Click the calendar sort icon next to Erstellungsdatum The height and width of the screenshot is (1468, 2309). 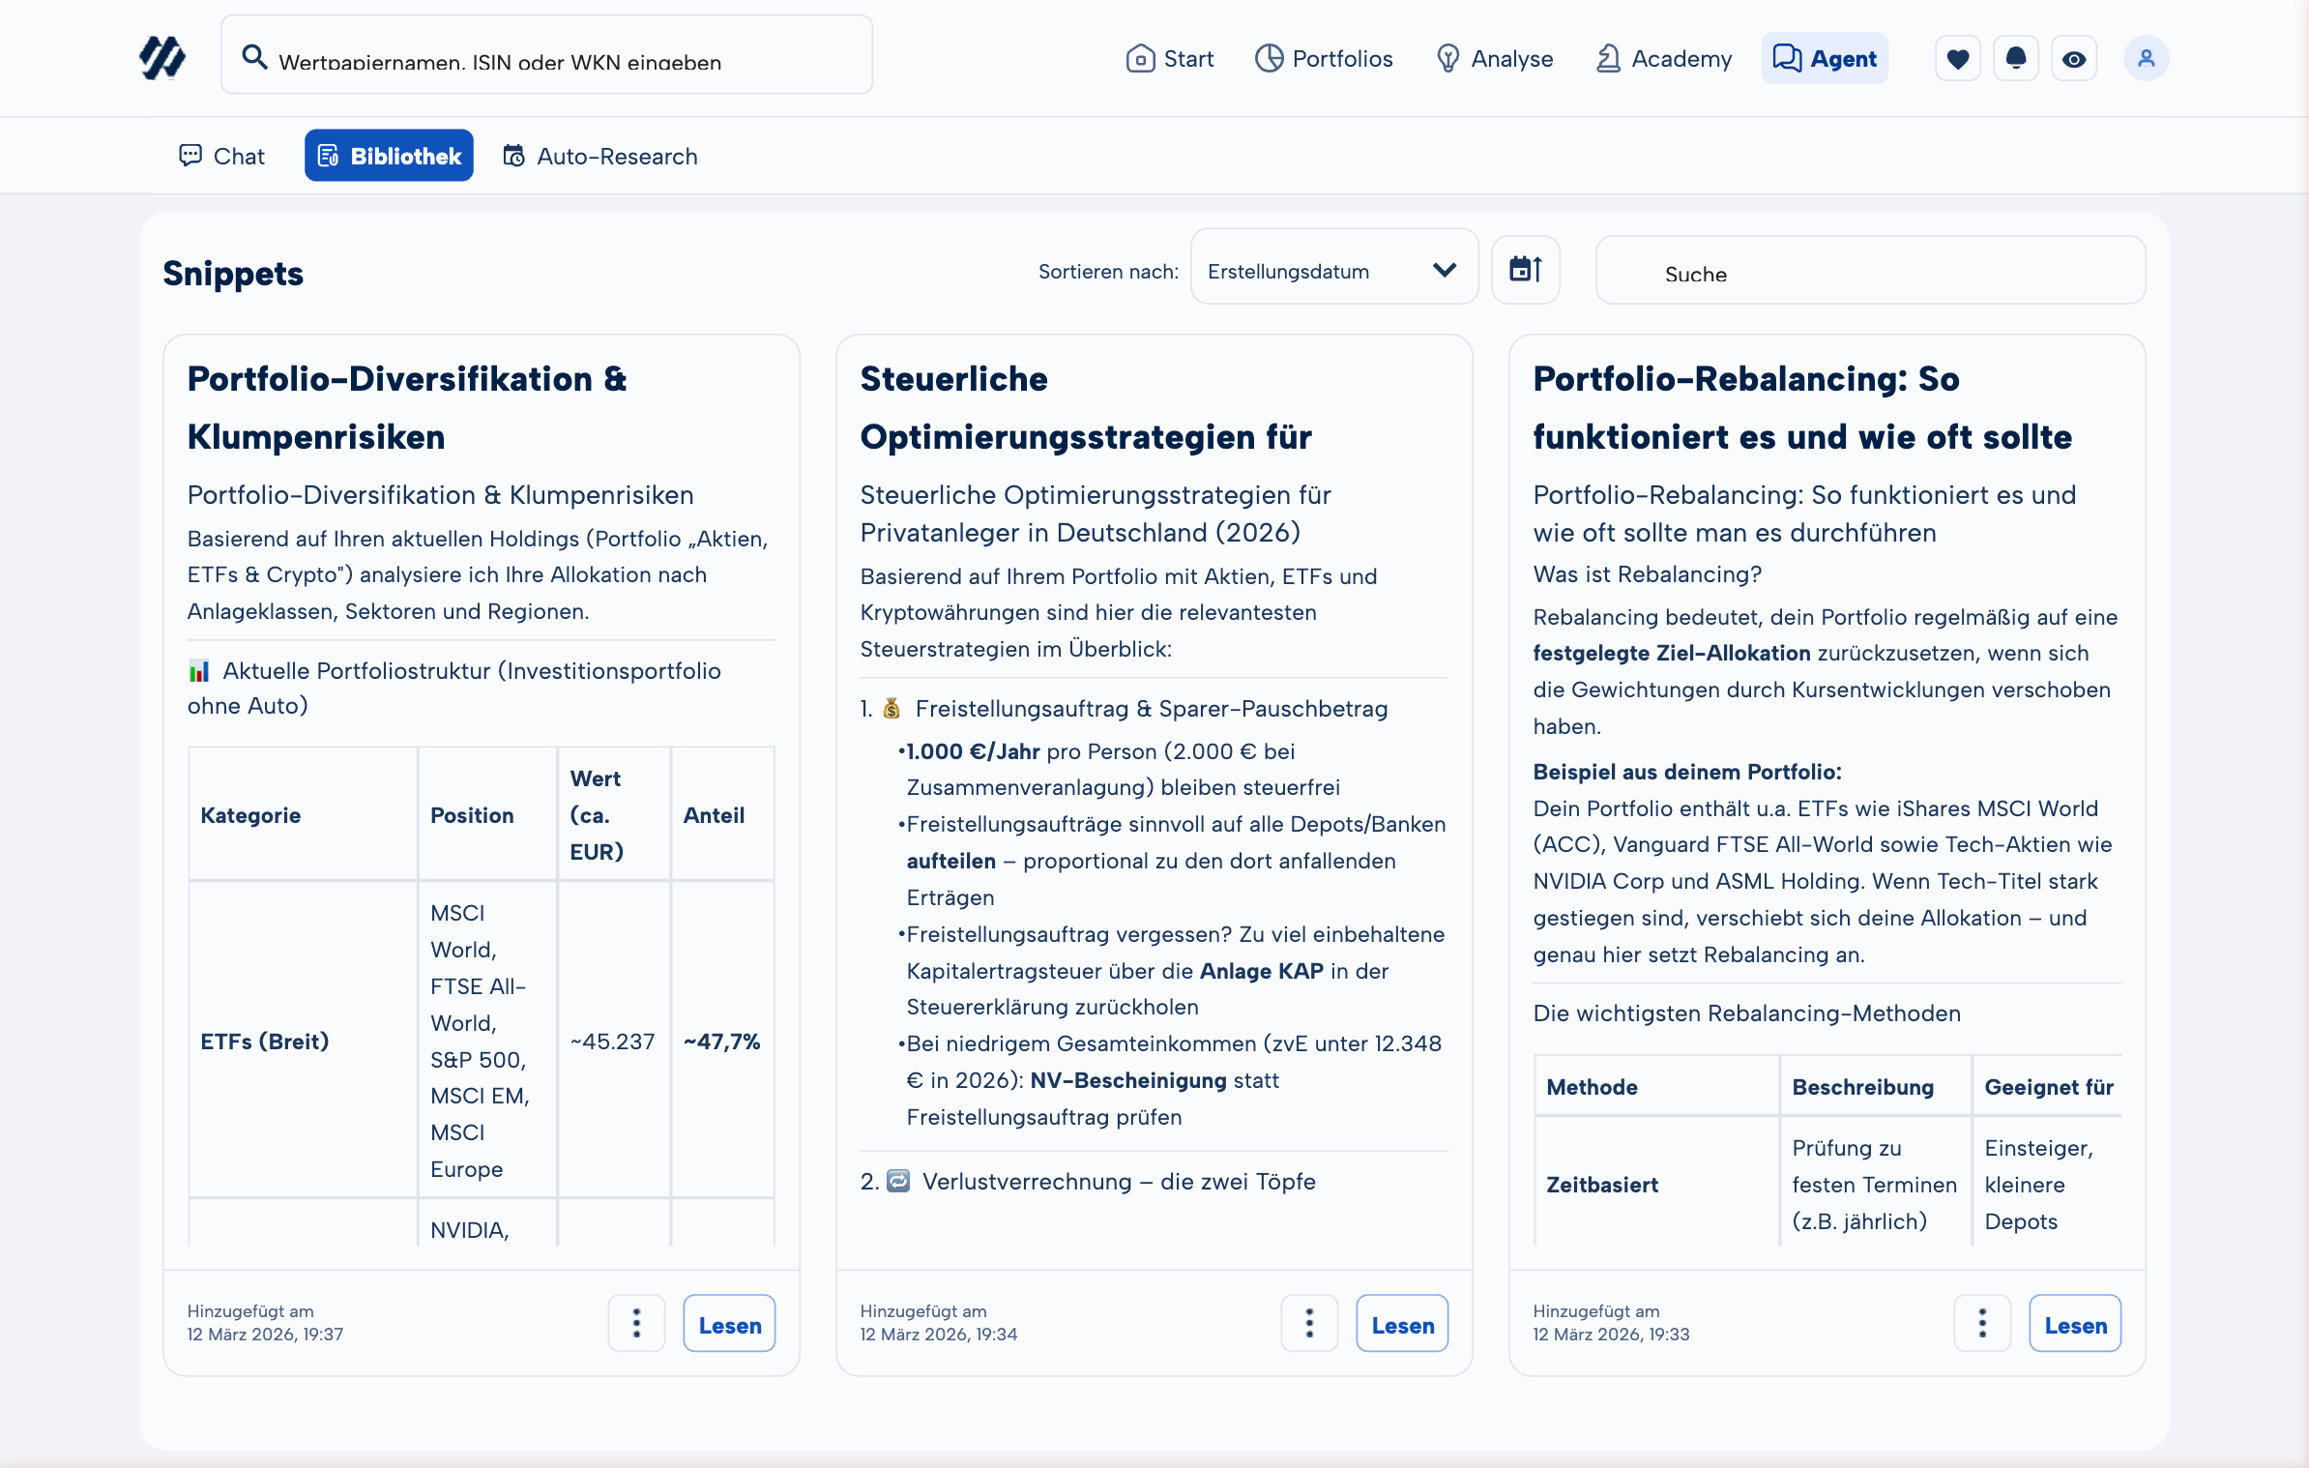pos(1526,269)
